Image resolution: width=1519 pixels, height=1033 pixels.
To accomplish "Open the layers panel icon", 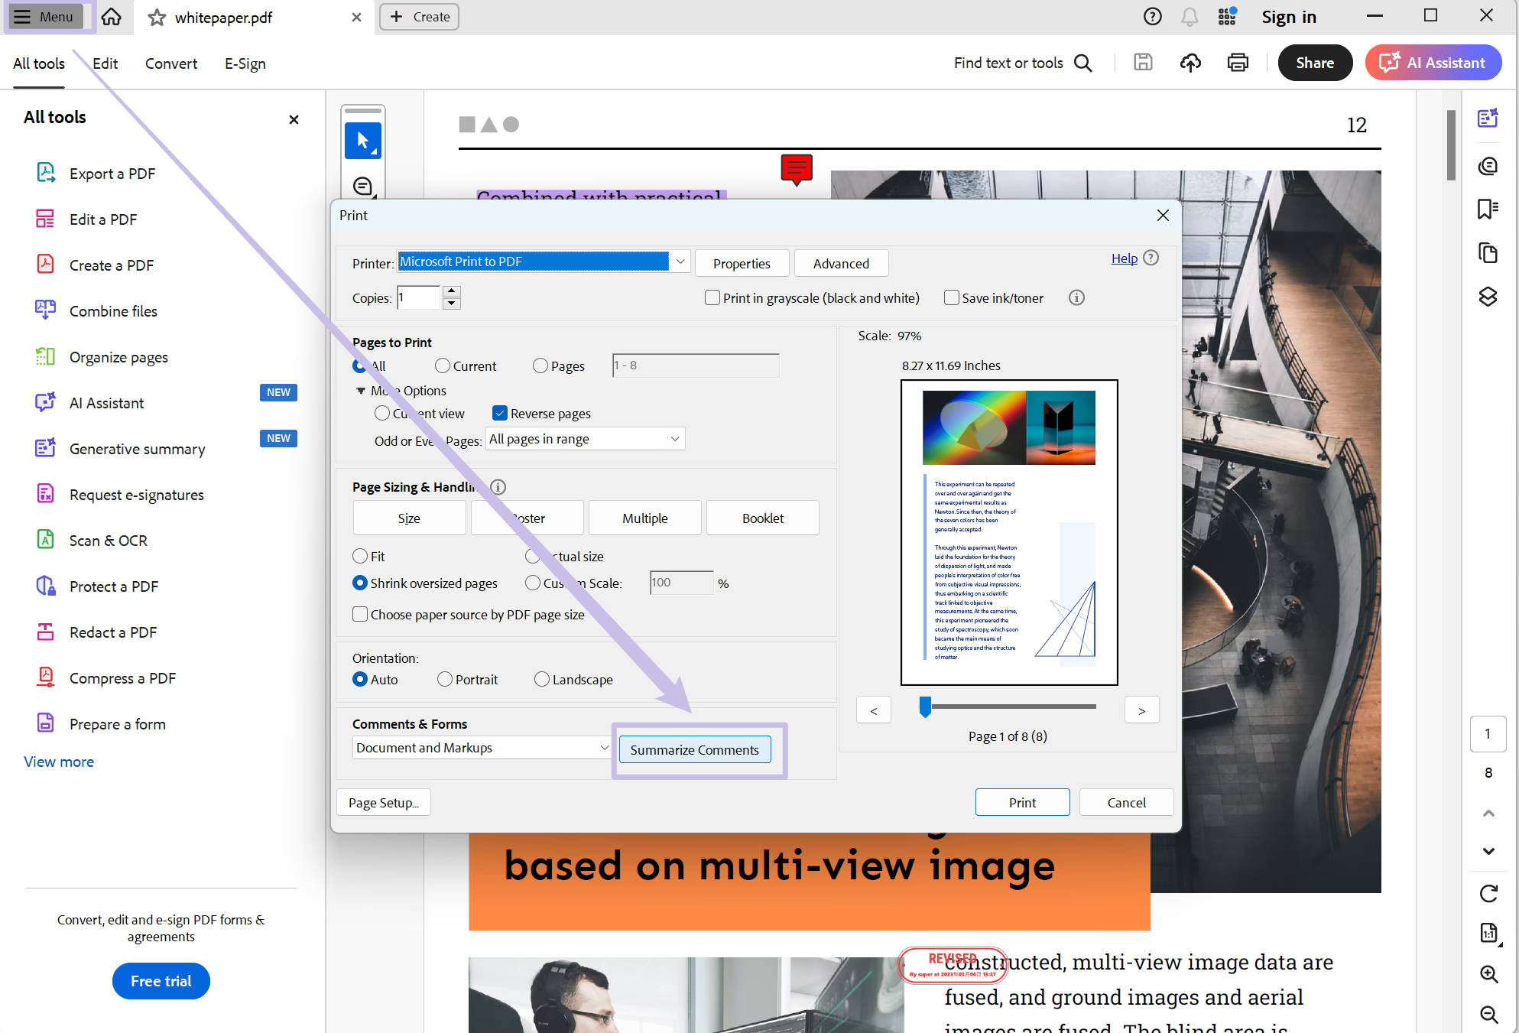I will pos(1488,297).
